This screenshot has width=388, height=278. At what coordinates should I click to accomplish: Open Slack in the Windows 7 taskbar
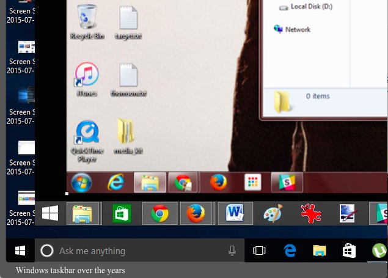pos(287,183)
